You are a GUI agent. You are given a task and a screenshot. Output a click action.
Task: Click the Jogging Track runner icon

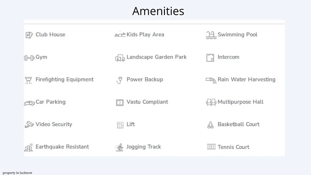[120, 147]
